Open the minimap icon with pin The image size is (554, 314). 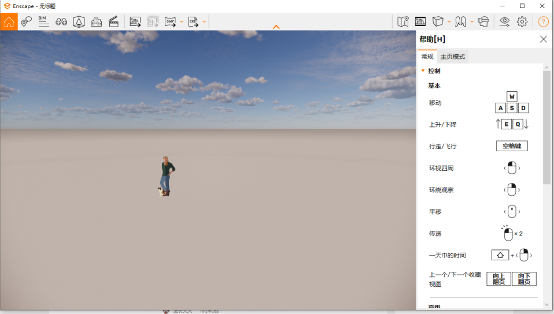click(403, 22)
